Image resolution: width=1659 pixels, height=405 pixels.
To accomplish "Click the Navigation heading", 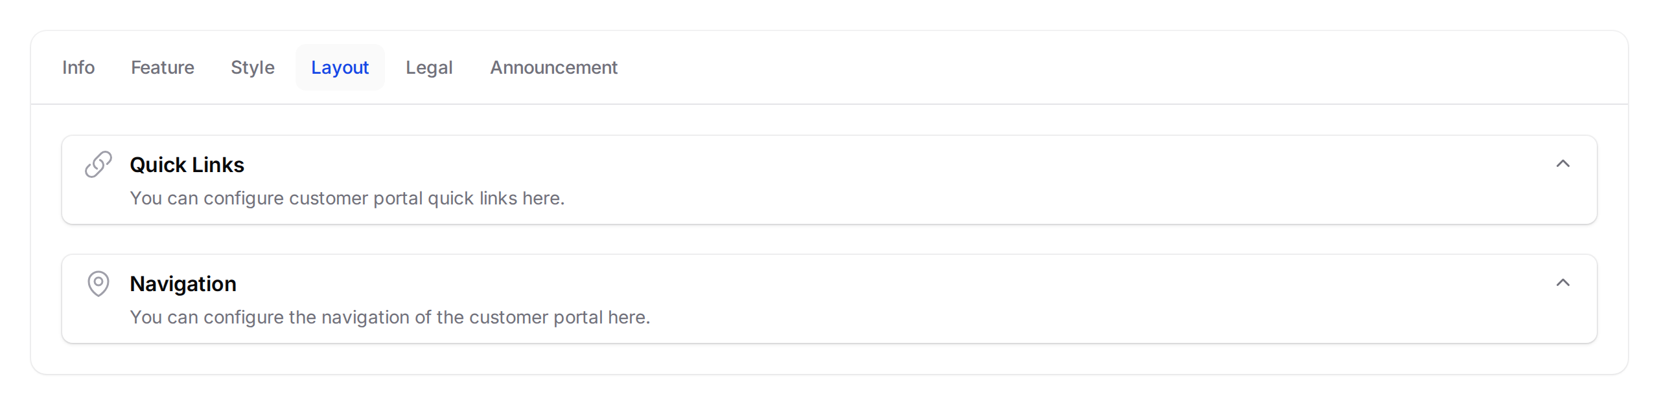I will tap(183, 284).
